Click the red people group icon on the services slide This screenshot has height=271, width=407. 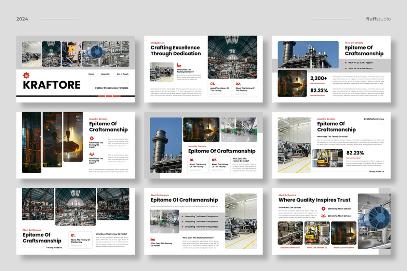(x=323, y=215)
